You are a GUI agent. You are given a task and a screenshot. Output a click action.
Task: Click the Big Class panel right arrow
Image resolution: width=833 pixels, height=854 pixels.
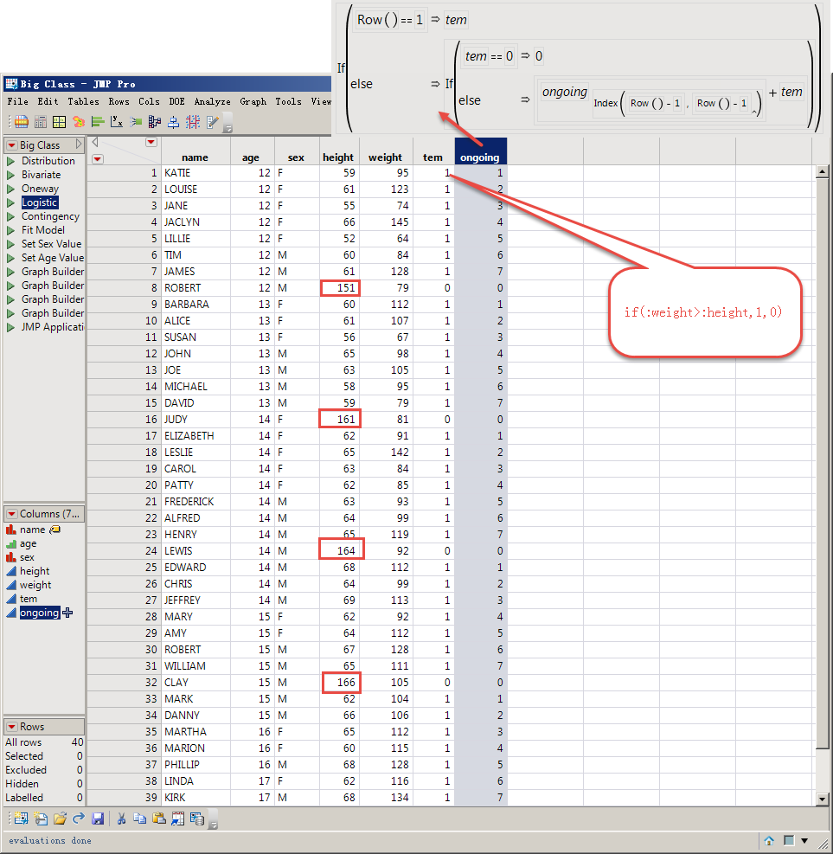tap(79, 144)
